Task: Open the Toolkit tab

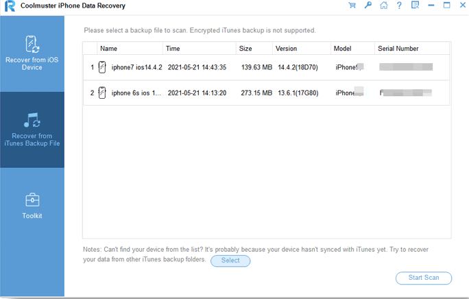Action: (x=32, y=206)
